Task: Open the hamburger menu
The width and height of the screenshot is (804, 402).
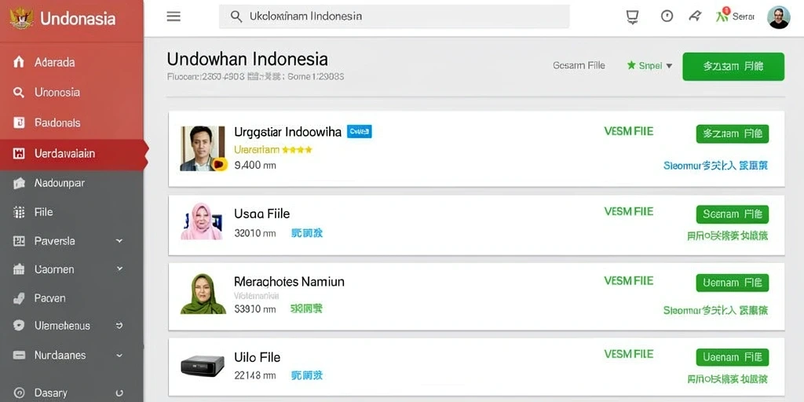Action: [x=174, y=16]
